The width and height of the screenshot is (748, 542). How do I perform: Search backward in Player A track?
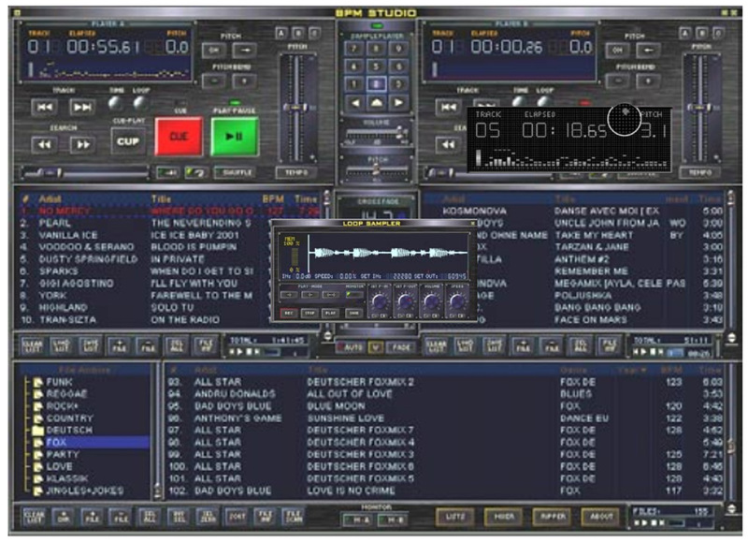pos(44,144)
